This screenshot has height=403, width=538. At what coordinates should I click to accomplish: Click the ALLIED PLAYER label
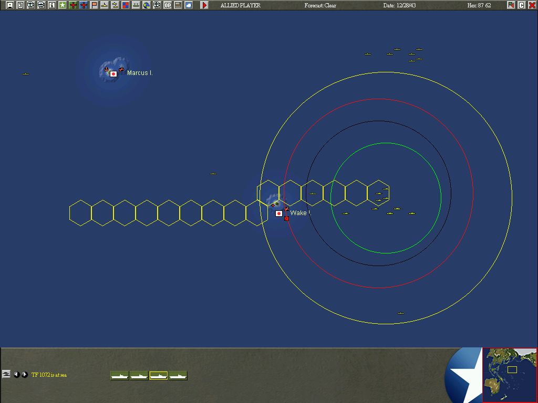241,5
